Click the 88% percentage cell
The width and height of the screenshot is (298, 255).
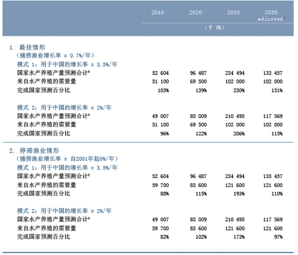164,194
